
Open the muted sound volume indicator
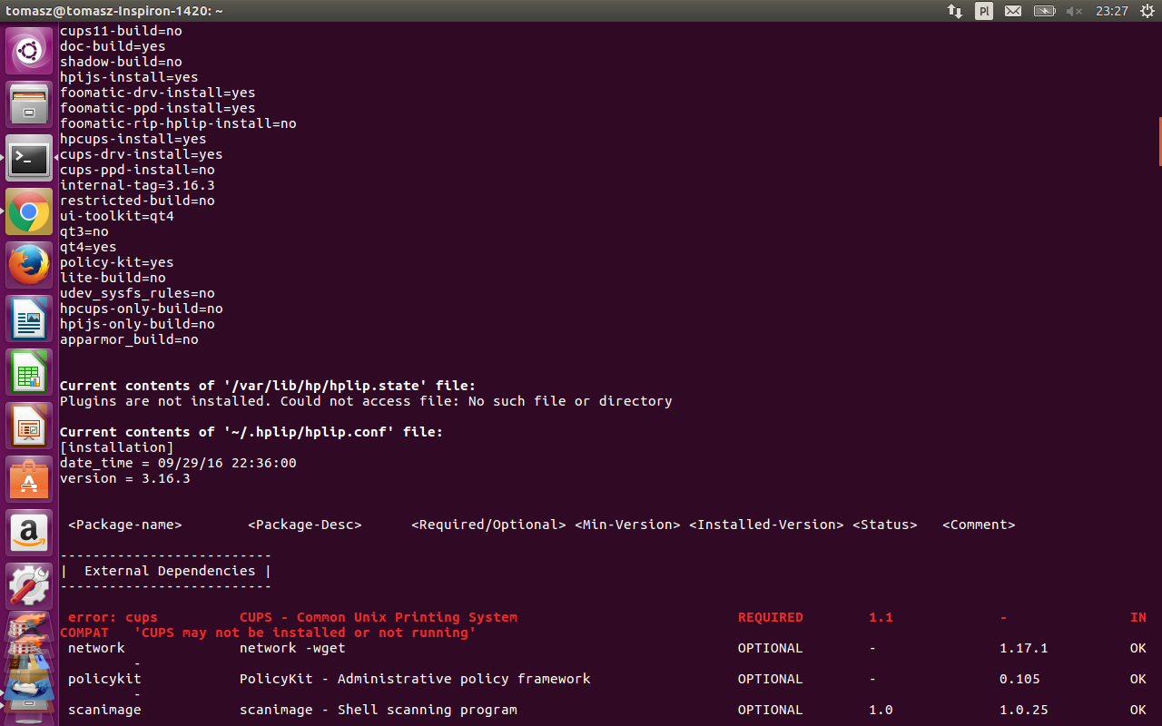(x=1075, y=11)
